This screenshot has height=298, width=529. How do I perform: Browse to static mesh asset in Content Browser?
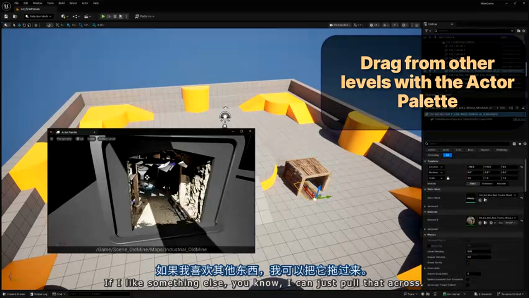[x=485, y=200]
